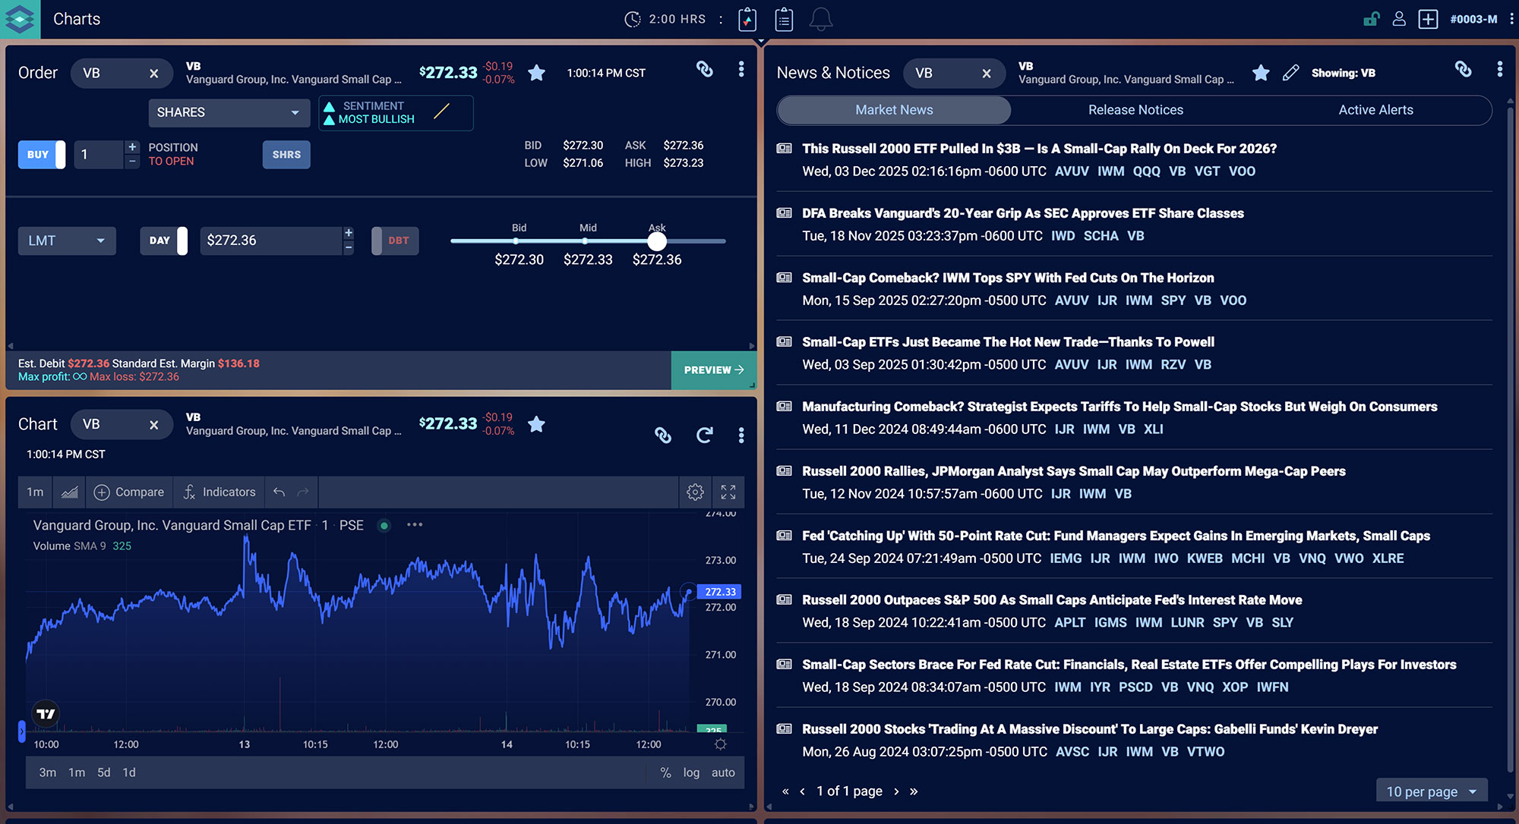Favorite VB star in Chart panel
This screenshot has width=1519, height=824.
[x=537, y=424]
